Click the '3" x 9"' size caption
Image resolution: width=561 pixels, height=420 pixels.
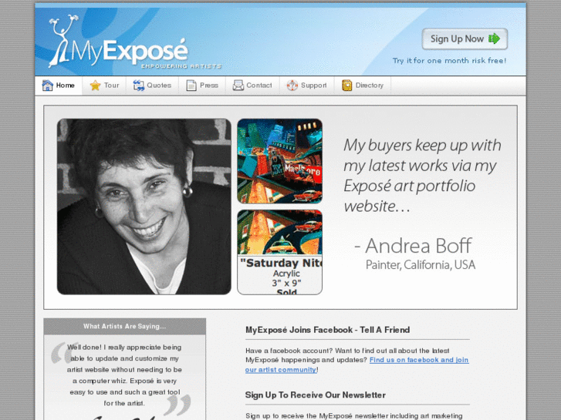pyautogui.click(x=286, y=283)
